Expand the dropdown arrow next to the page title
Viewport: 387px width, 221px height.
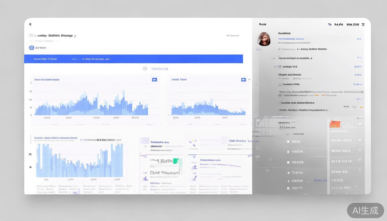75,36
